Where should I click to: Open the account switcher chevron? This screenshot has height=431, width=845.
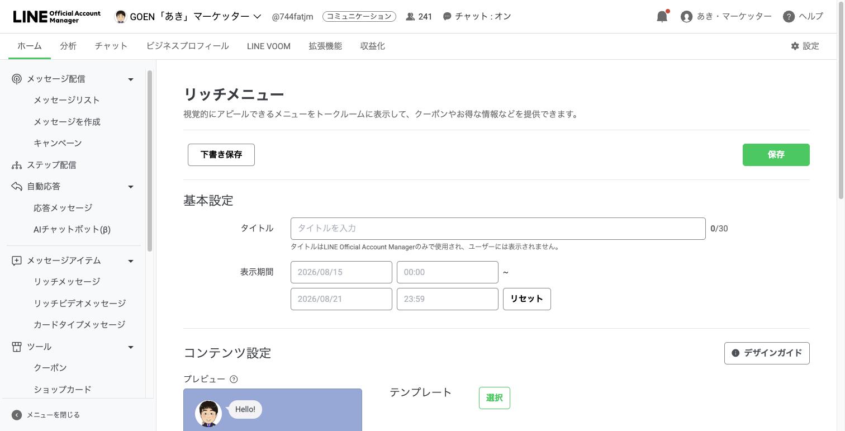click(x=257, y=17)
